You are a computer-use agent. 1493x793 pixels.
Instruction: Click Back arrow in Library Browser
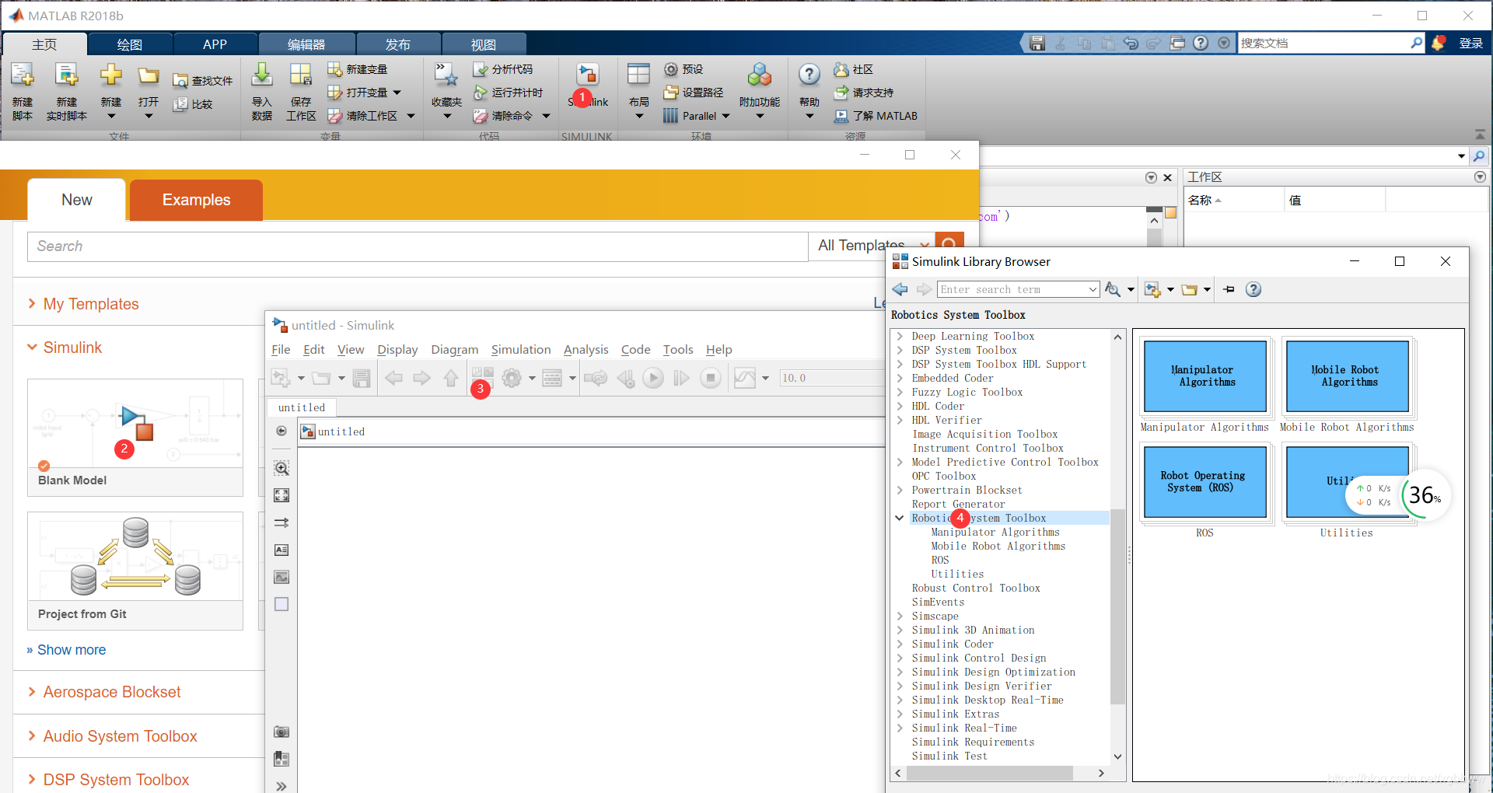tap(900, 289)
